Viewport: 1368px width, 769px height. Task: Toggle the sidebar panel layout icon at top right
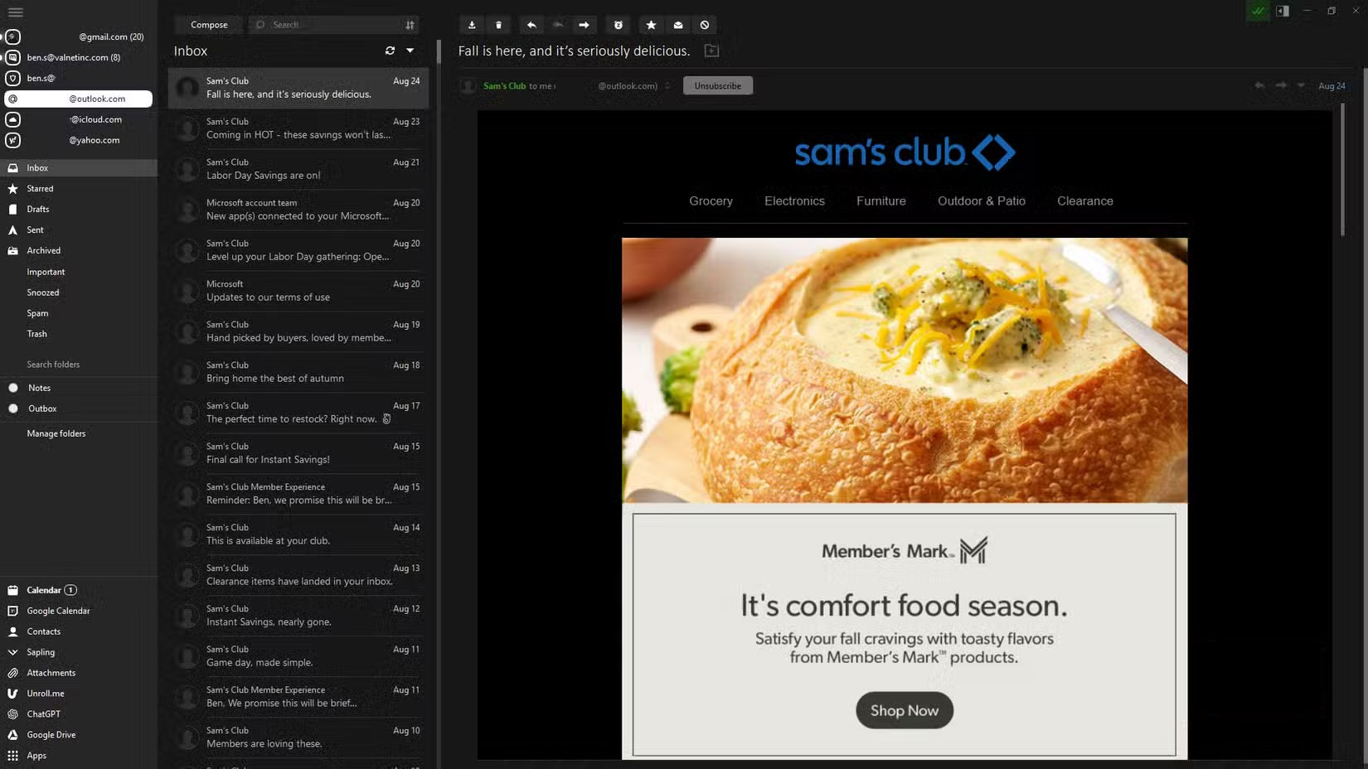(x=1283, y=11)
